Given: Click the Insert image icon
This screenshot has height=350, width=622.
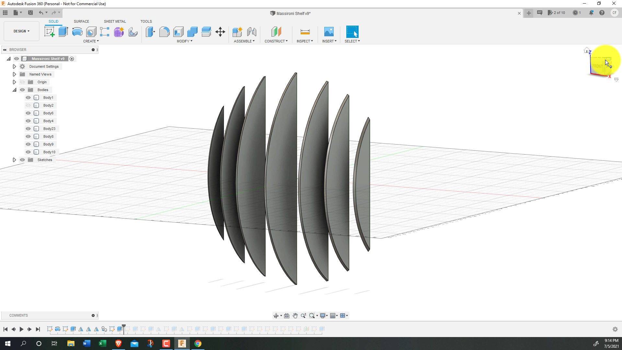Looking at the screenshot, I should pos(329,32).
